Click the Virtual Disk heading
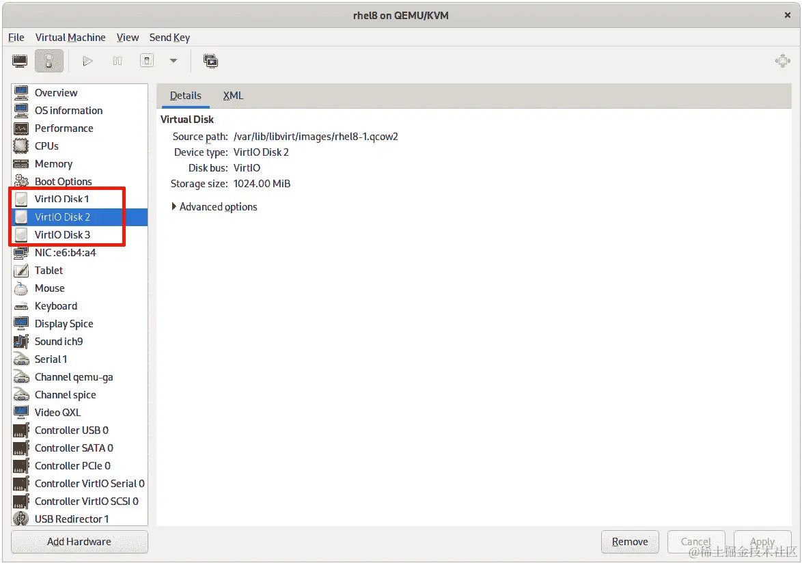Viewport: 802px width, 563px height. point(187,119)
